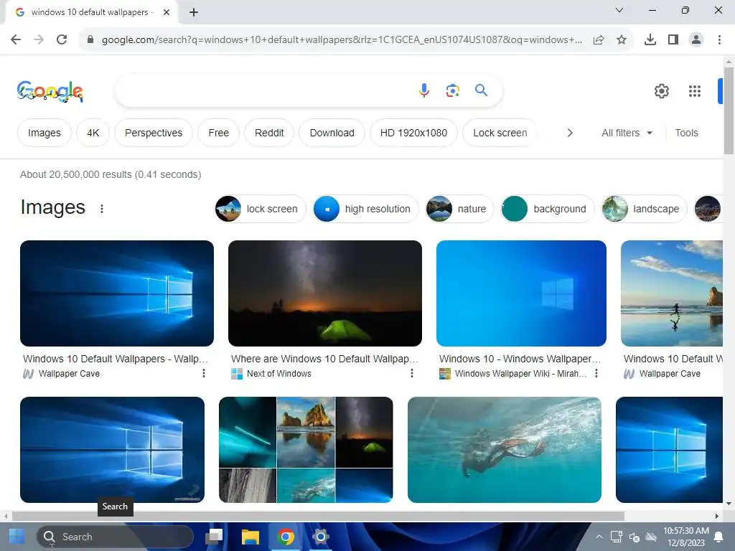The height and width of the screenshot is (551, 735).
Task: Open a new browser tab
Action: click(194, 12)
